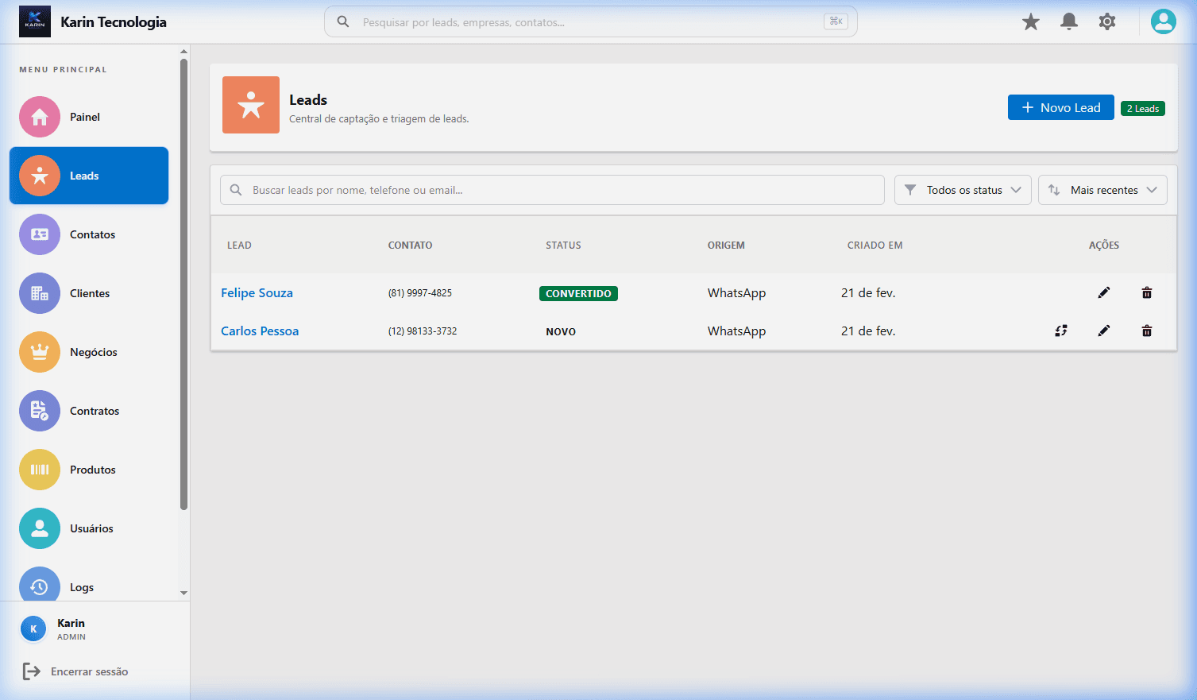Delete the Felipe Souza lead
Image resolution: width=1197 pixels, height=700 pixels.
pos(1146,292)
